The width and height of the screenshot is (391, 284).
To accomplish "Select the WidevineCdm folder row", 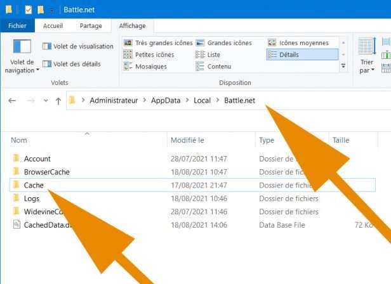I will tap(192, 212).
